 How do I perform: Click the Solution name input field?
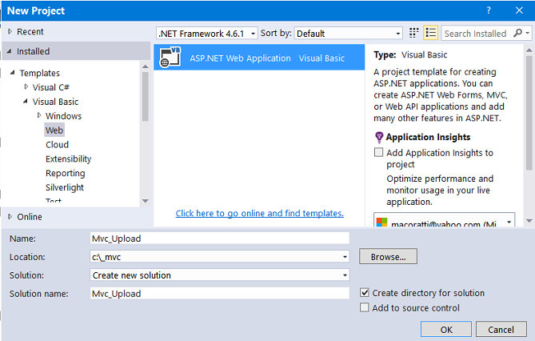point(220,293)
